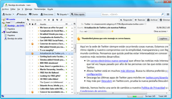Click yellow star beside recipient mi

click(x=112, y=31)
